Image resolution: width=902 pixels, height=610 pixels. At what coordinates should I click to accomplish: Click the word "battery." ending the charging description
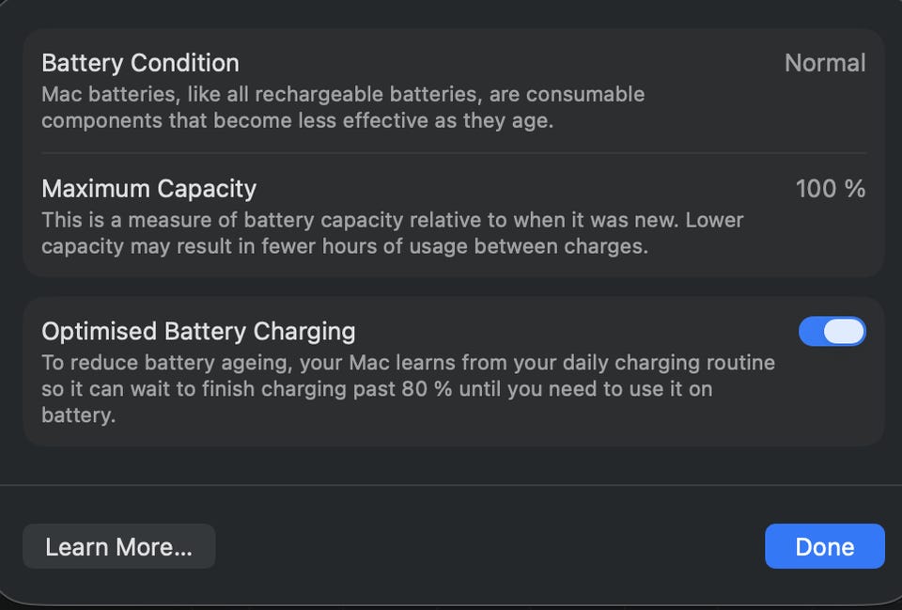point(78,415)
